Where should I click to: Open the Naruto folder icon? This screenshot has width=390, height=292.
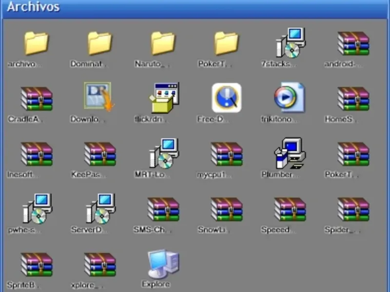163,43
